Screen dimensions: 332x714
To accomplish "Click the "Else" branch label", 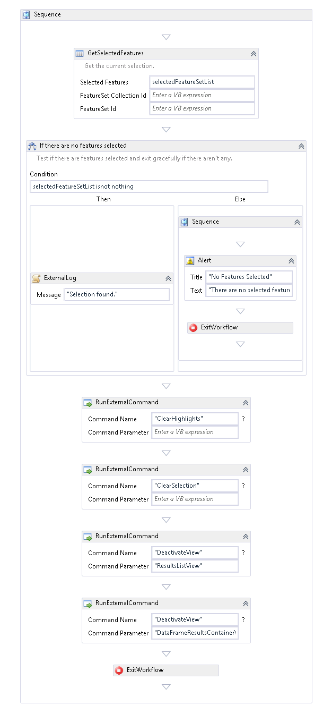I will pos(240,199).
